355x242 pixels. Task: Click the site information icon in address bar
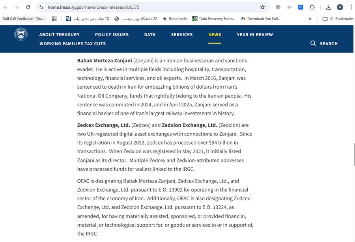[41, 7]
